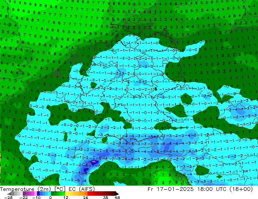Viewport: 258px width, 199px height.
Task: Click the '-22' legend label
Action: click(24, 197)
